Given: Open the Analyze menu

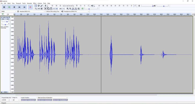Looking at the screenshot, I should (x=40, y=3).
